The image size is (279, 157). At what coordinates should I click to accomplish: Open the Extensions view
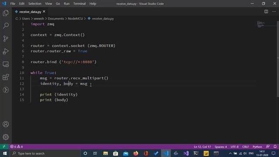[6, 77]
